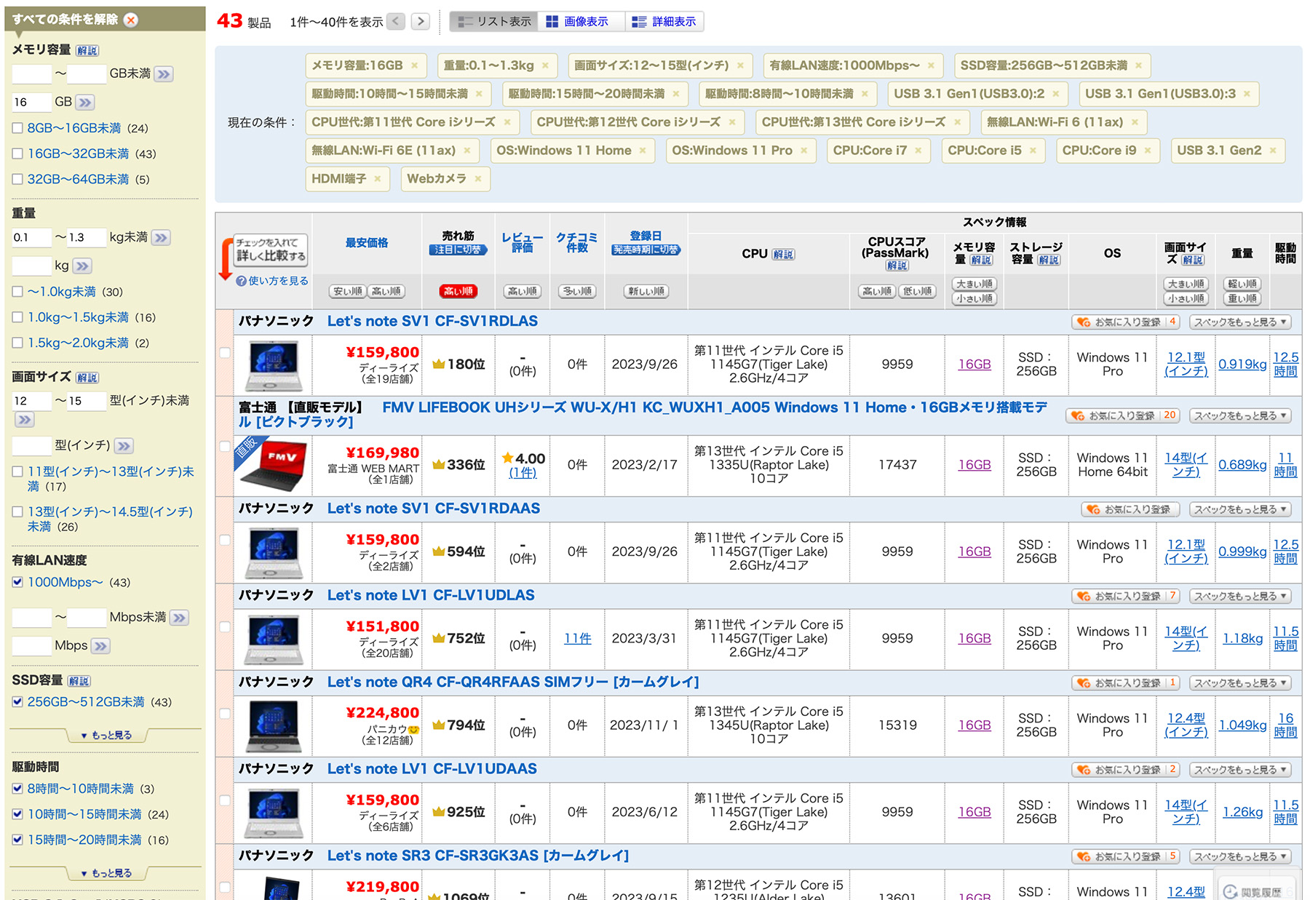Remove the HDMI端子 filter tag
The height and width of the screenshot is (900, 1310).
378,179
